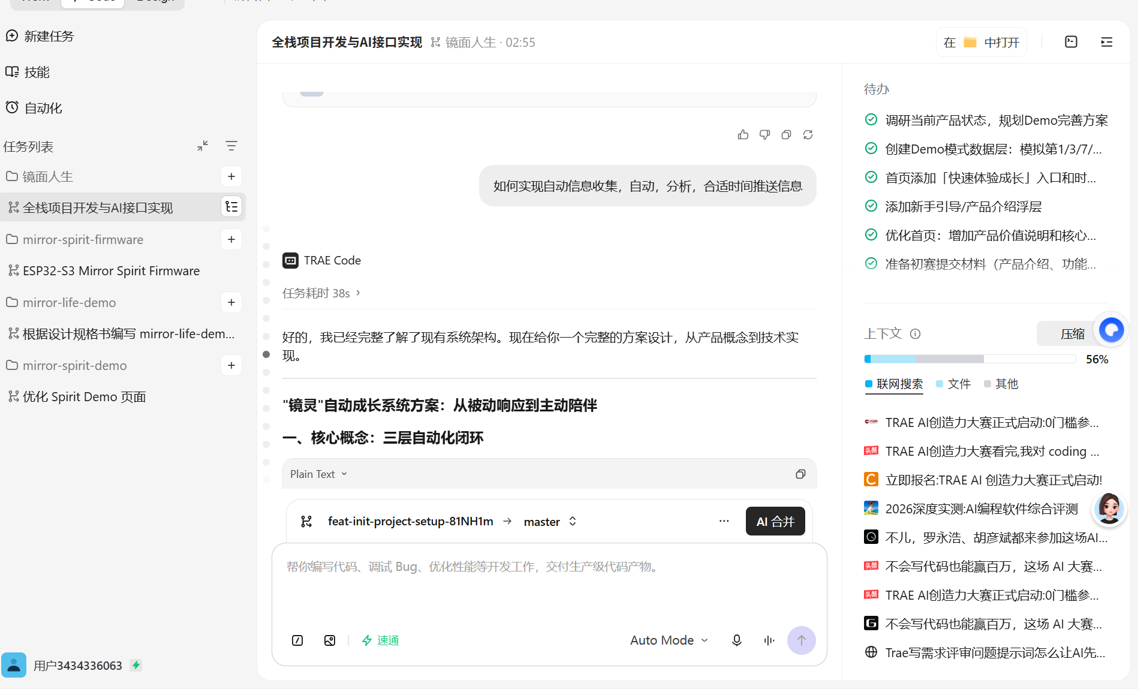Attach an image using the picture icon

coord(330,640)
